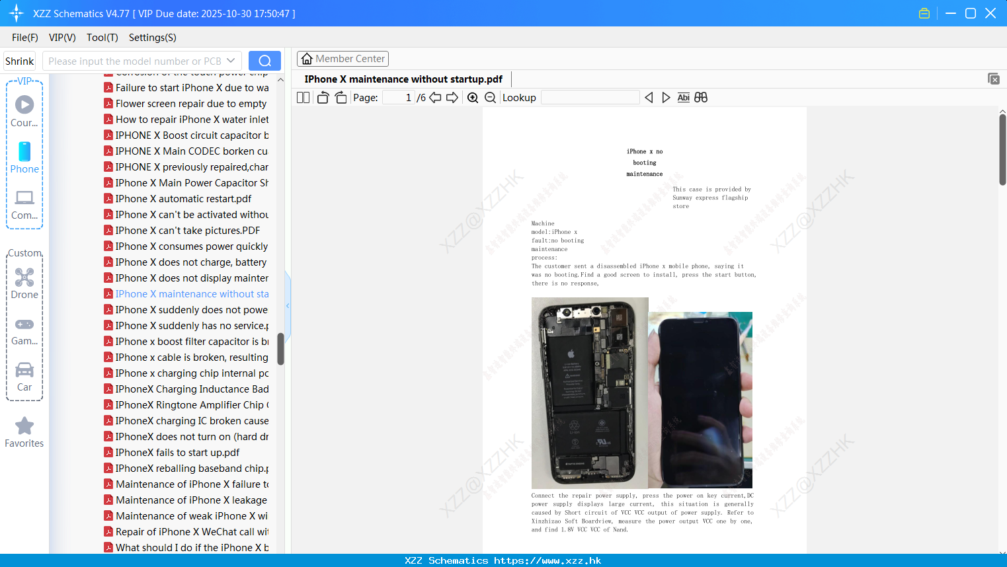Open 'IPhoneX Charging Inductance Bad' file
The height and width of the screenshot is (567, 1007).
click(186, 389)
